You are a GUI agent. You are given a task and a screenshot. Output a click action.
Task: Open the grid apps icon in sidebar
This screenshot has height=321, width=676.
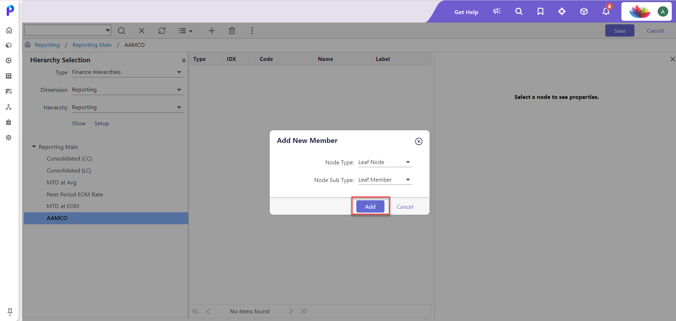[x=9, y=76]
